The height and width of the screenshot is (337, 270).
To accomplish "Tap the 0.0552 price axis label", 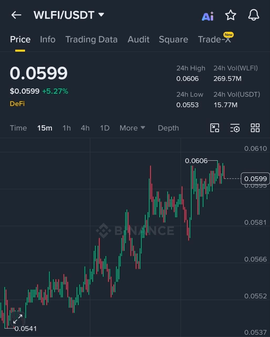I will pyautogui.click(x=256, y=296).
